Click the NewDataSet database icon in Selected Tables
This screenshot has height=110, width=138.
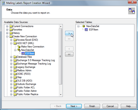[83, 26]
